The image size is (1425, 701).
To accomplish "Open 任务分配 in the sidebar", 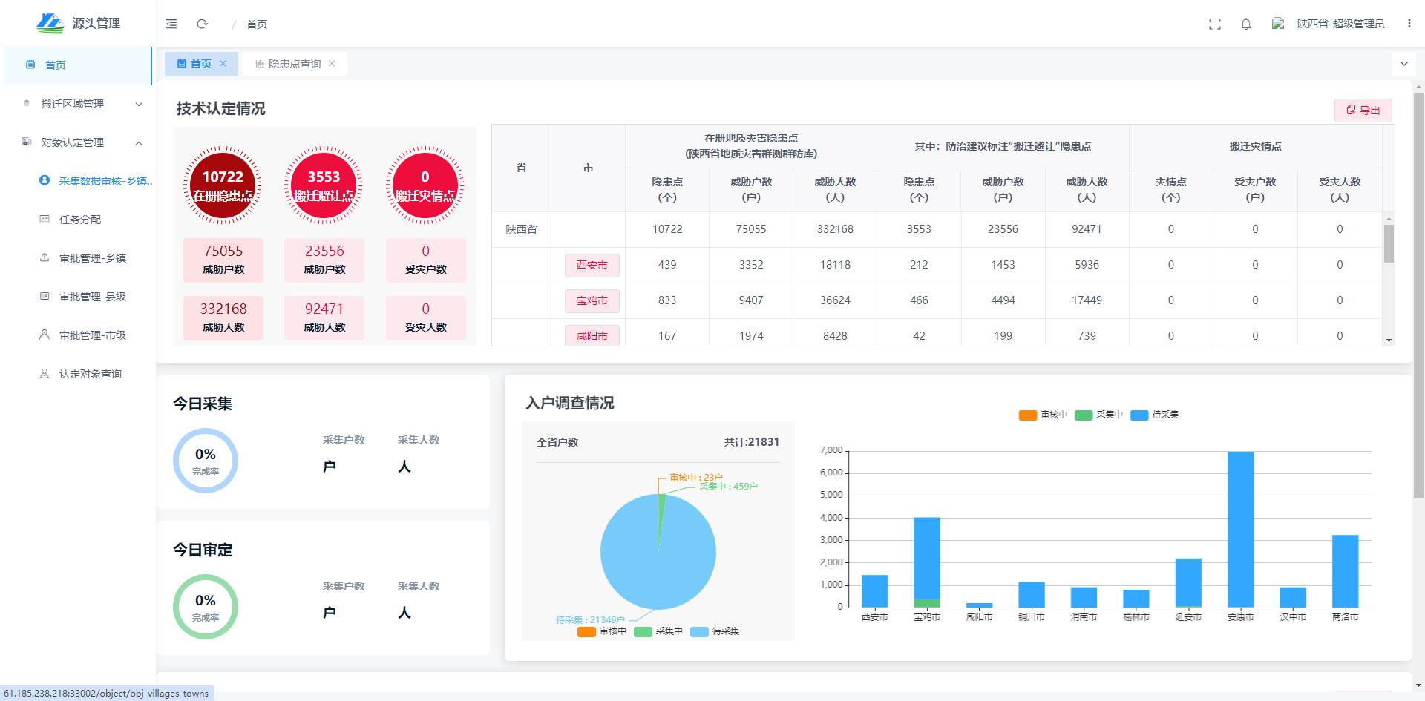I will pyautogui.click(x=80, y=220).
